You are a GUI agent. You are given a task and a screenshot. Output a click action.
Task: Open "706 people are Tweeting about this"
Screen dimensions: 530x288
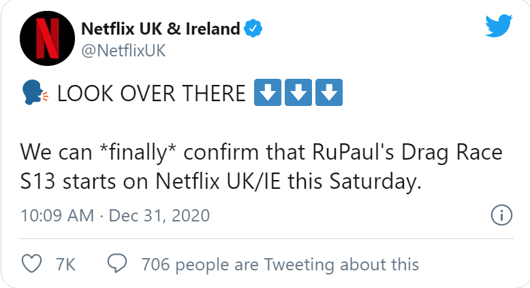point(279,264)
